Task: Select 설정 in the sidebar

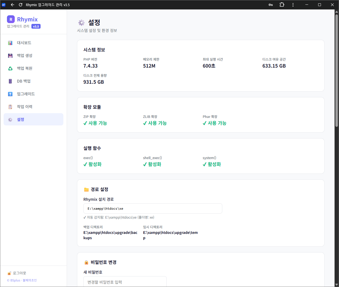Action: (x=33, y=119)
